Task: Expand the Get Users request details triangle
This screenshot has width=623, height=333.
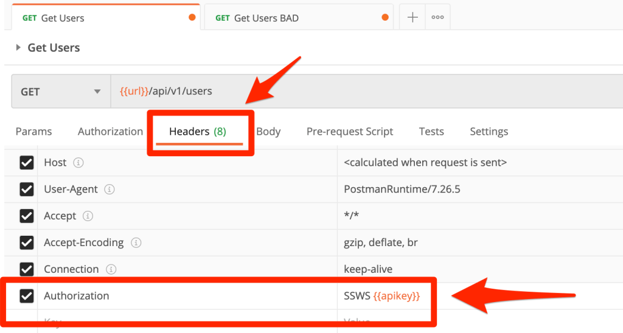Action: pos(18,47)
